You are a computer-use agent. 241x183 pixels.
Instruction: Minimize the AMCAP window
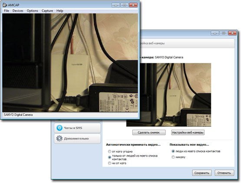(116, 5)
